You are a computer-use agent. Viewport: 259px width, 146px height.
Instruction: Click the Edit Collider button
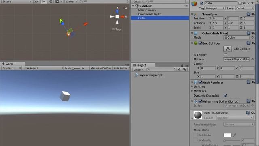tap(227, 49)
